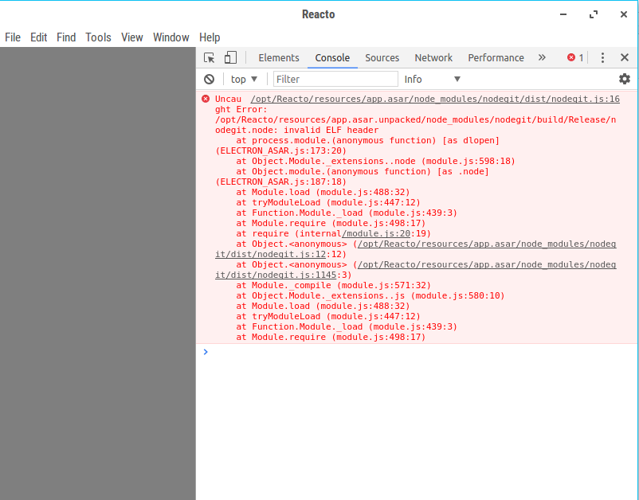The image size is (639, 500).
Task: Open the Info log level dropdown
Action: [433, 79]
